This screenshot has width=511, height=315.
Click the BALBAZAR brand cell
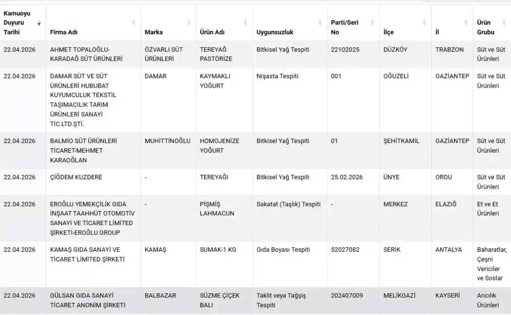click(160, 295)
